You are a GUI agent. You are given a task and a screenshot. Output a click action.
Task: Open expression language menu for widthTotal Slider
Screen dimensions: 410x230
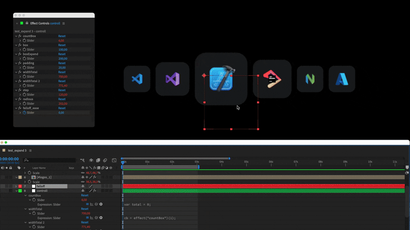point(101,218)
